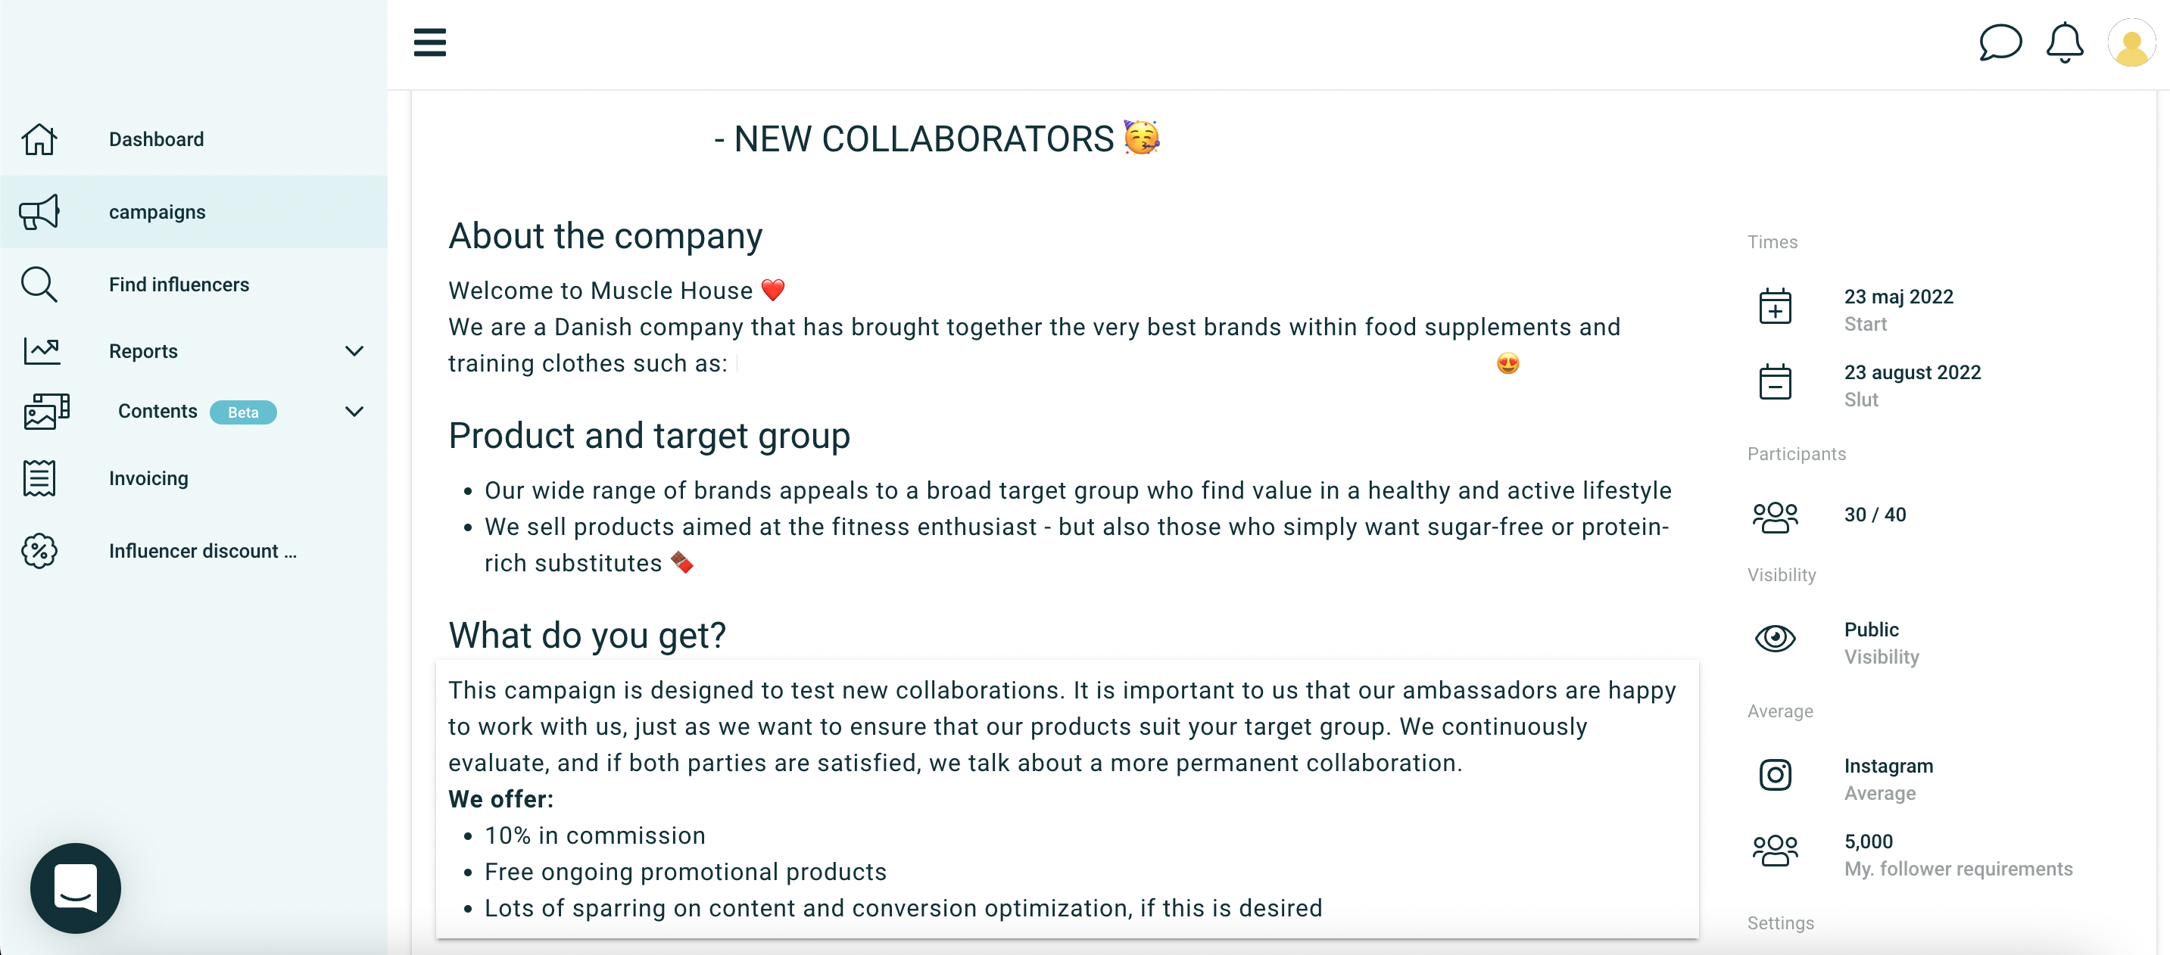Viewport: 2170px width, 955px height.
Task: Click the Influencer discount percent badge icon
Action: 39,551
